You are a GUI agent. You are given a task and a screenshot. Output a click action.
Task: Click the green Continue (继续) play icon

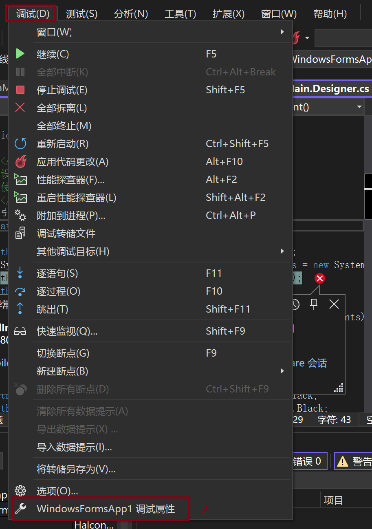point(20,53)
